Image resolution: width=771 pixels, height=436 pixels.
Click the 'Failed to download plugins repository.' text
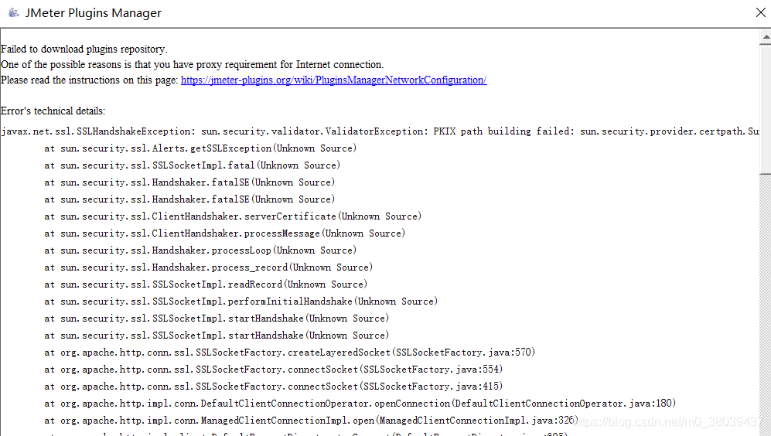(x=84, y=49)
